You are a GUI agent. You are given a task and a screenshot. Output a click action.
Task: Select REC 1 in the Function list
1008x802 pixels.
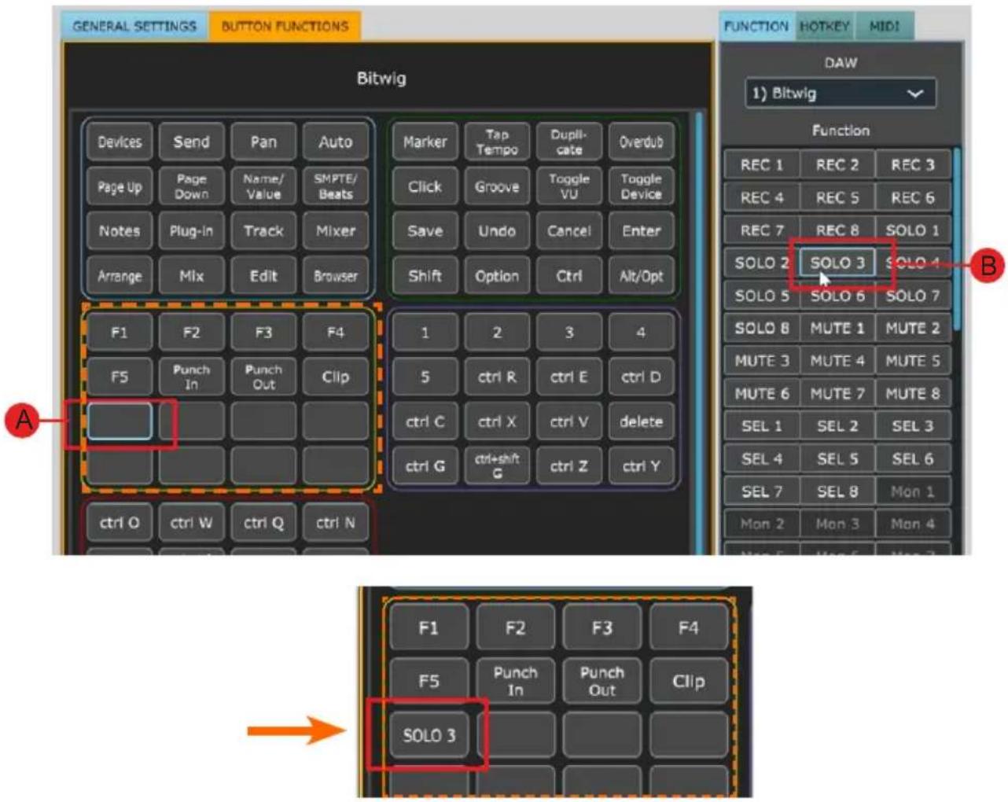762,164
